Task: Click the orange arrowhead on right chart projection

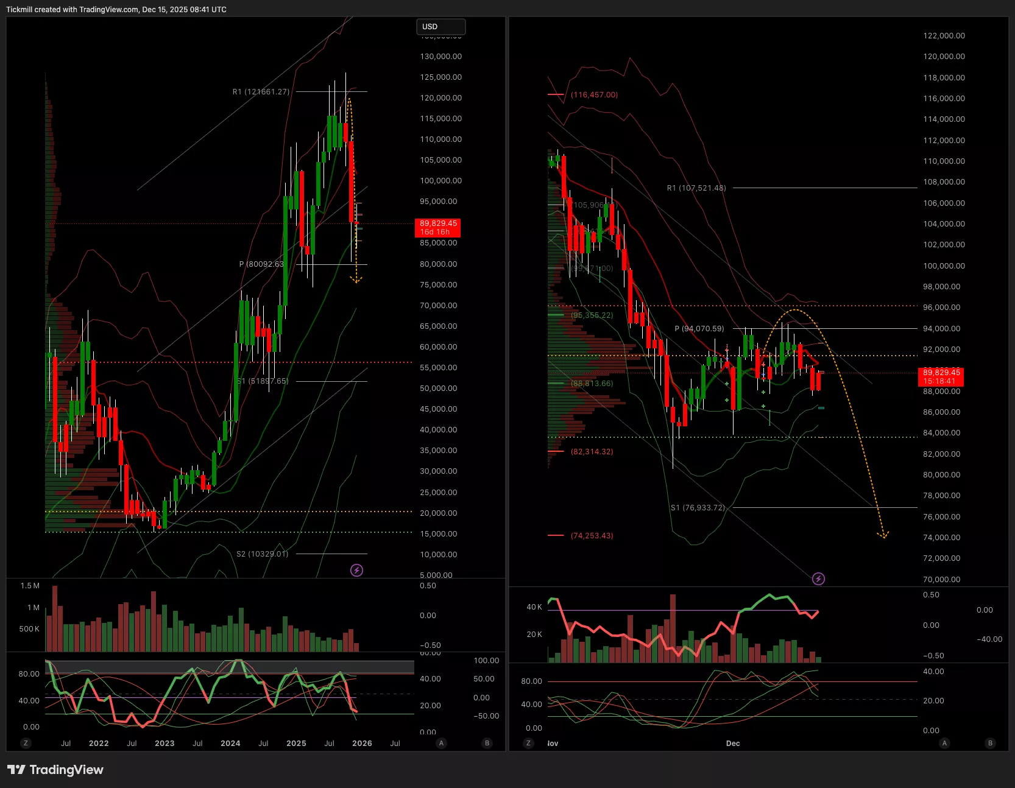Action: point(883,535)
